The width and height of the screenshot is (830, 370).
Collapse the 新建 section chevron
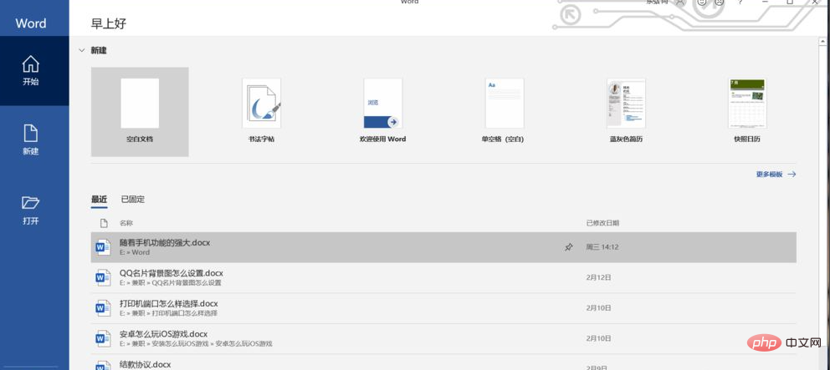pyautogui.click(x=81, y=50)
